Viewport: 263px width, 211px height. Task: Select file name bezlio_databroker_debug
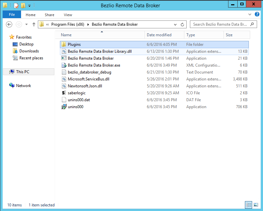tap(90, 72)
